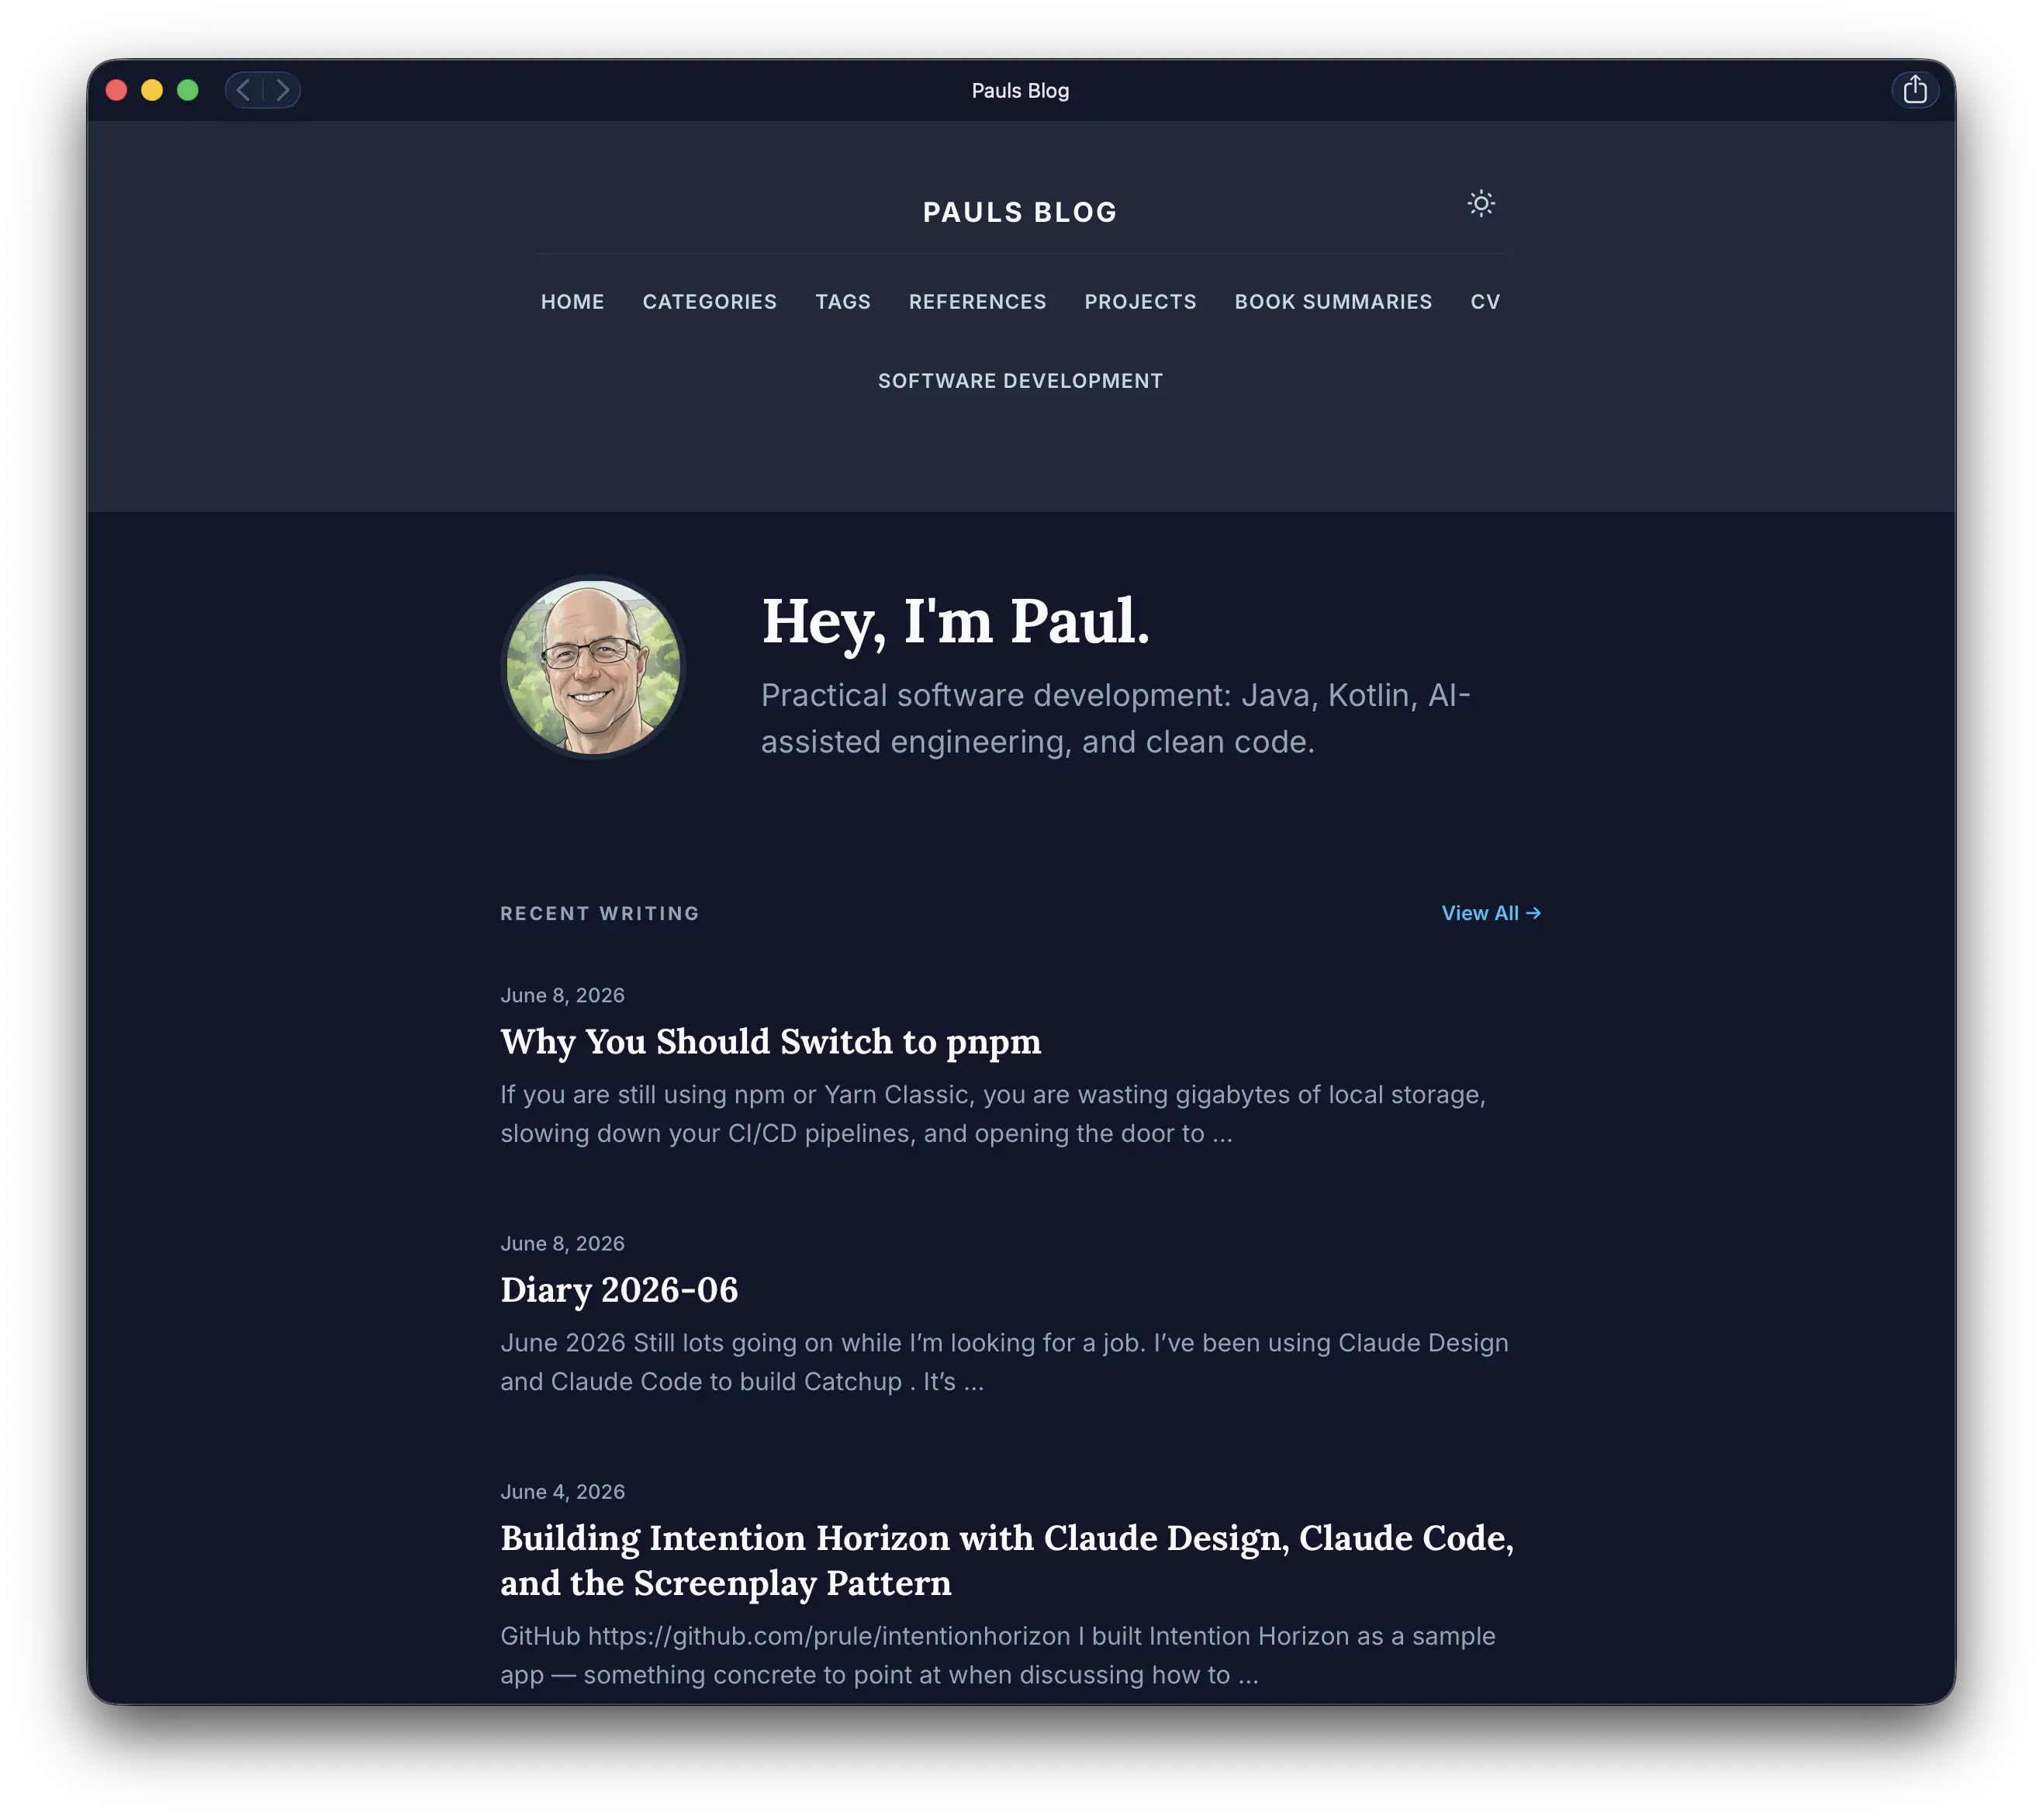The image size is (2043, 1820).
Task: Click the 'Pauls Blog' window title text
Action: (x=1020, y=90)
